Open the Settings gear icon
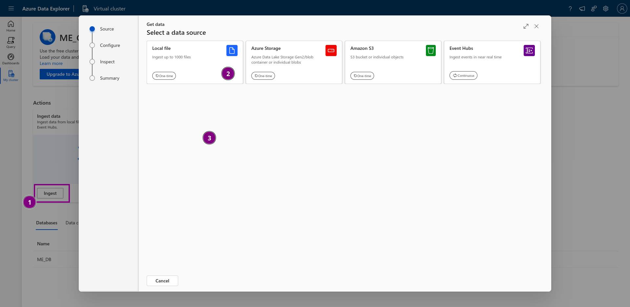630x307 pixels. coord(606,9)
